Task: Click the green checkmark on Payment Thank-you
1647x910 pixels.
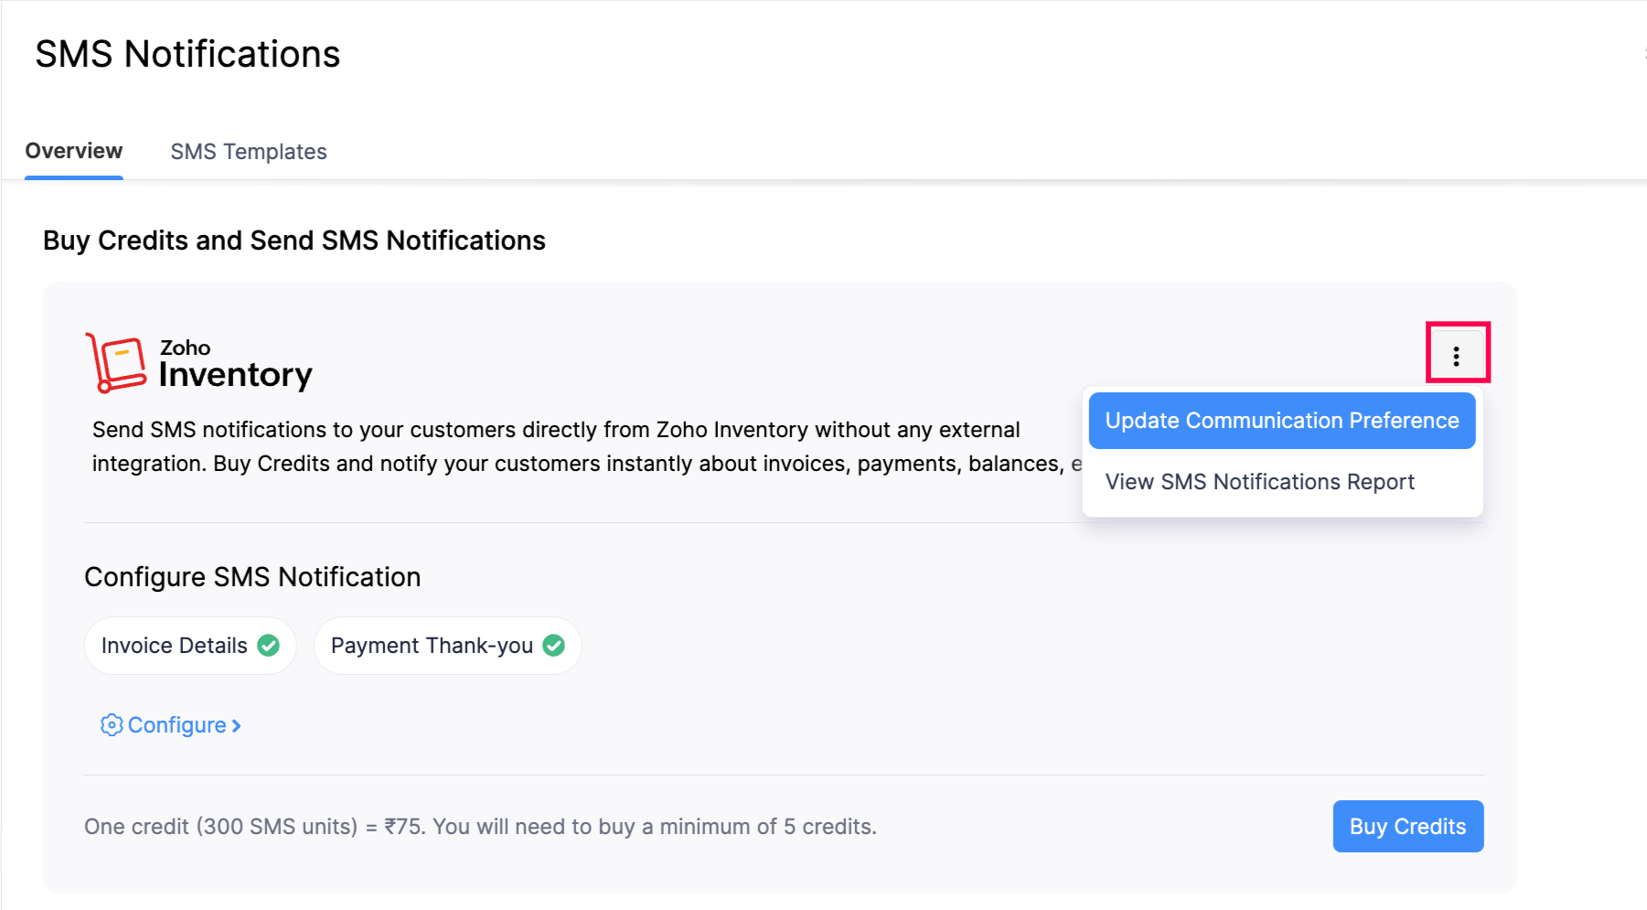Action: coord(554,645)
